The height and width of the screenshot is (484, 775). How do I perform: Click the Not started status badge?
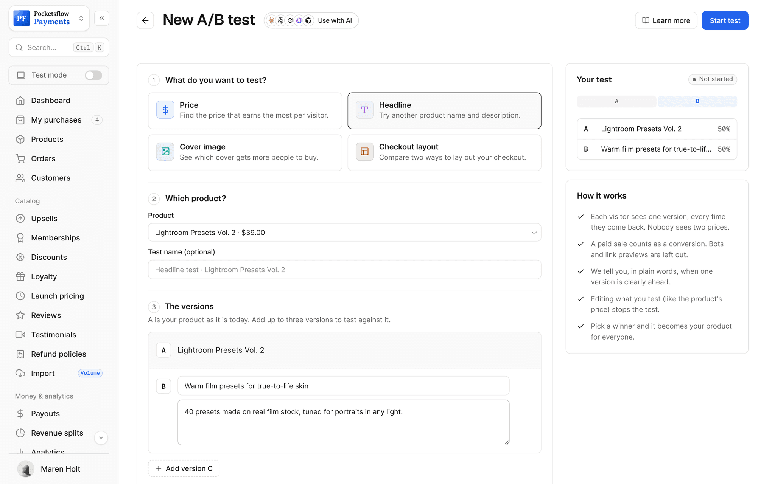click(x=712, y=79)
